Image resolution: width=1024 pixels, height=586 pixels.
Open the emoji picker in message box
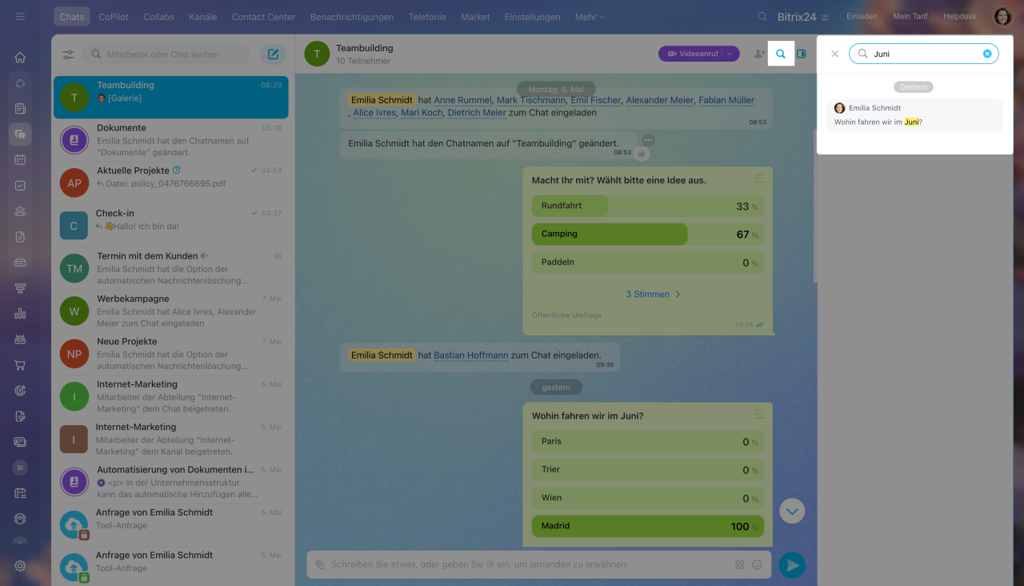(x=757, y=564)
